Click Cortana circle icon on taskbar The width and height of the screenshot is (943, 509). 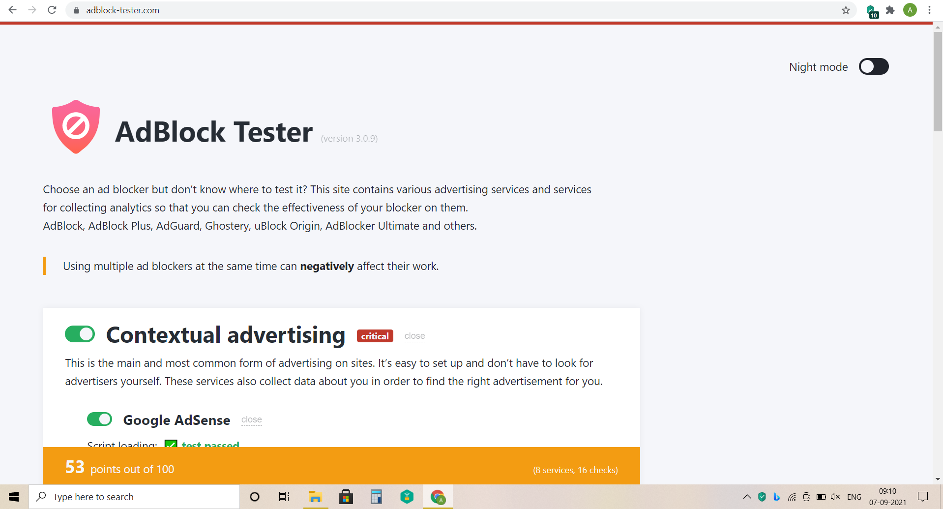pos(254,497)
